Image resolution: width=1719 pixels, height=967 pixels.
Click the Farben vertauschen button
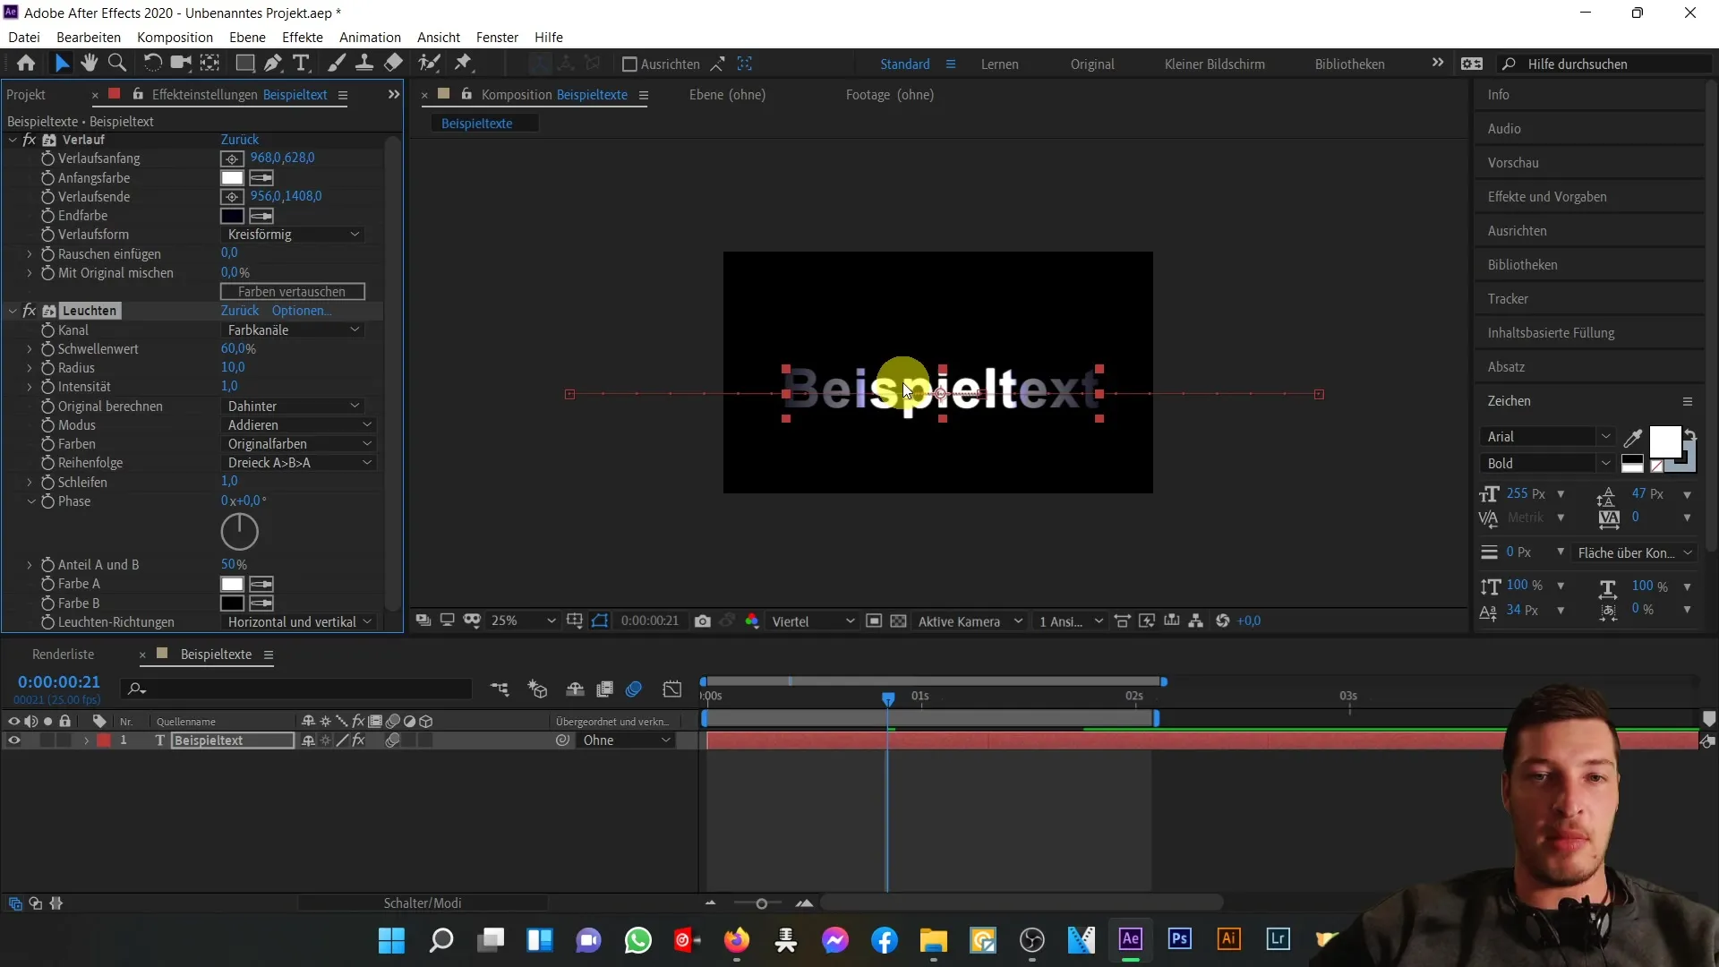292,292
